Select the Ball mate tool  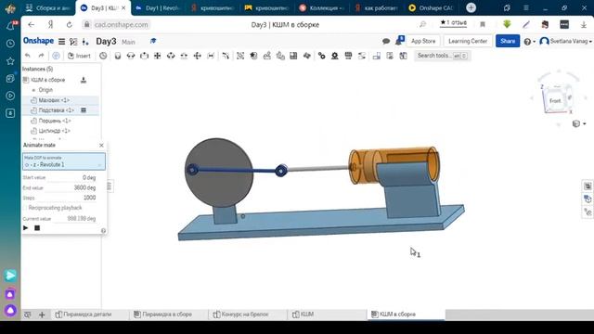pyautogui.click(x=197, y=56)
